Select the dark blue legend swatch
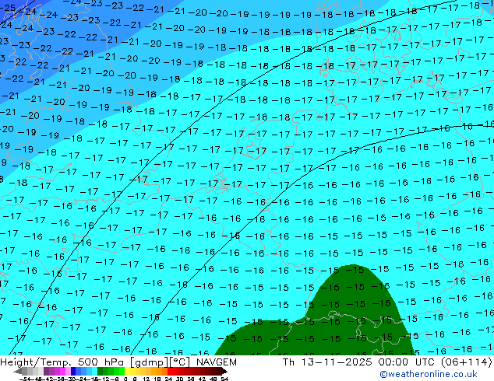The width and height of the screenshot is (494, 381). pyautogui.click(x=73, y=371)
